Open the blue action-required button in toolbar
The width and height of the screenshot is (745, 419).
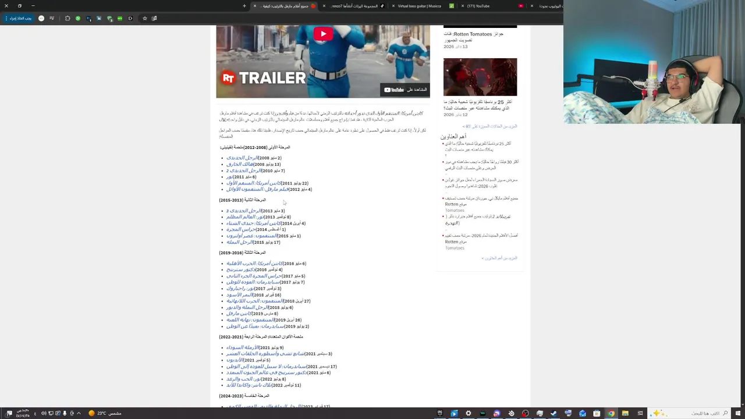(17, 19)
